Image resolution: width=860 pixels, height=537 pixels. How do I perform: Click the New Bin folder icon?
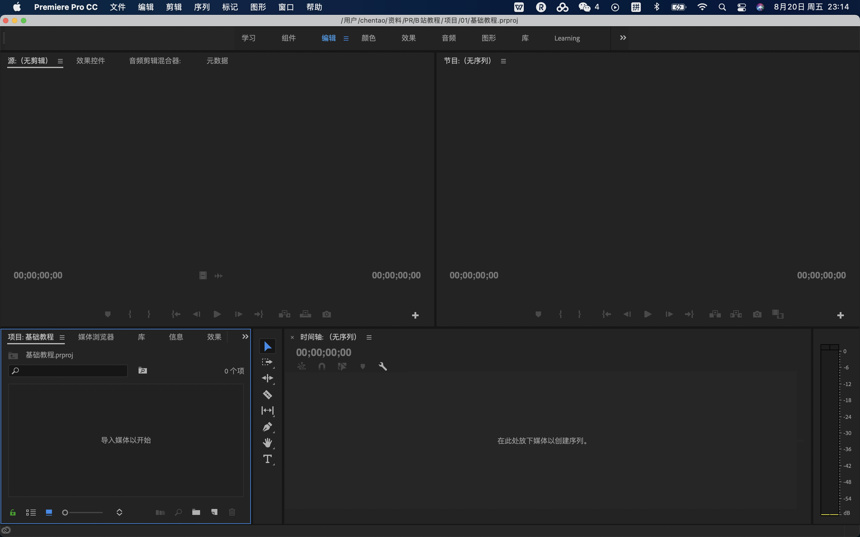196,512
